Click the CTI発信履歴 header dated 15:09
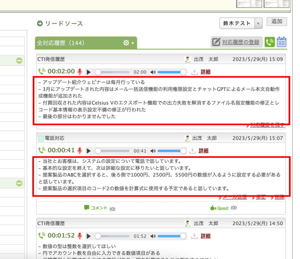This screenshot has width=300, height=259. pyautogui.click(x=51, y=59)
